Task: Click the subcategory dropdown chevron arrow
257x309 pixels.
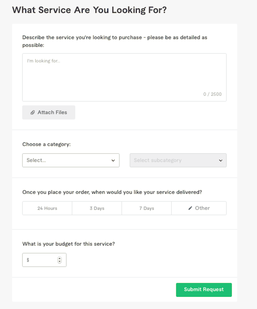Action: (221, 160)
